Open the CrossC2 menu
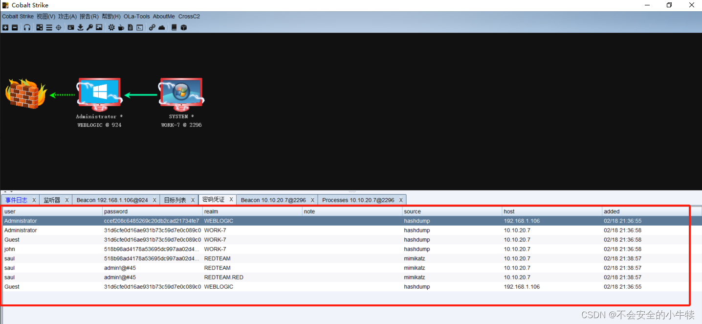The image size is (702, 324). pyautogui.click(x=189, y=16)
